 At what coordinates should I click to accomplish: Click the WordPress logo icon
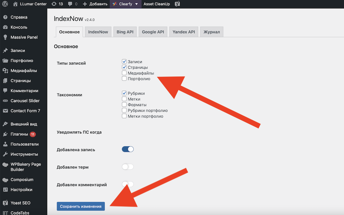click(5, 4)
